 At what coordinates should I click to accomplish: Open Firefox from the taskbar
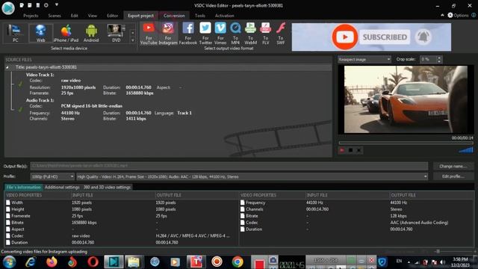pyautogui.click(x=52, y=262)
